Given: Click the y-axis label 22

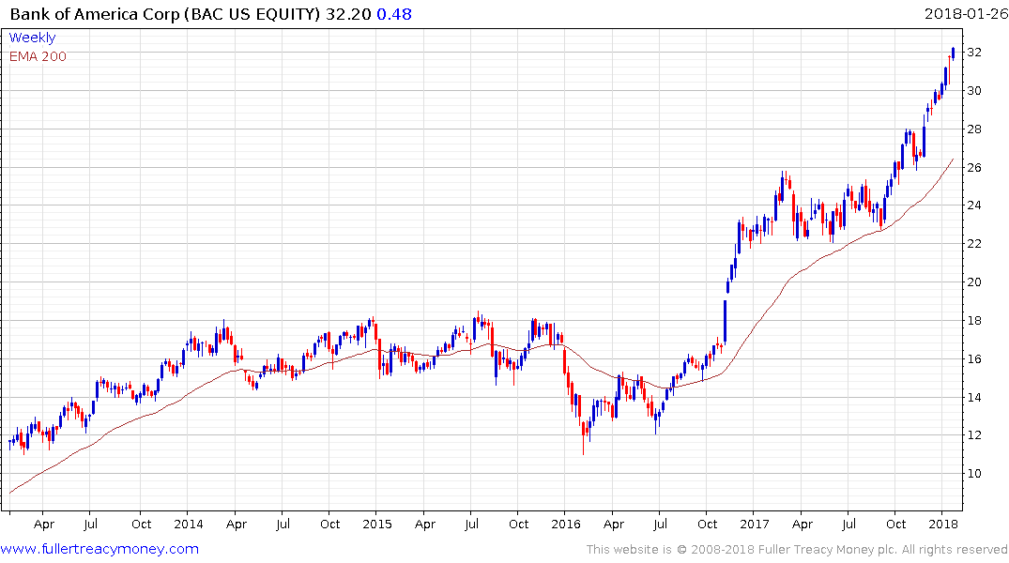Looking at the screenshot, I should [x=974, y=243].
